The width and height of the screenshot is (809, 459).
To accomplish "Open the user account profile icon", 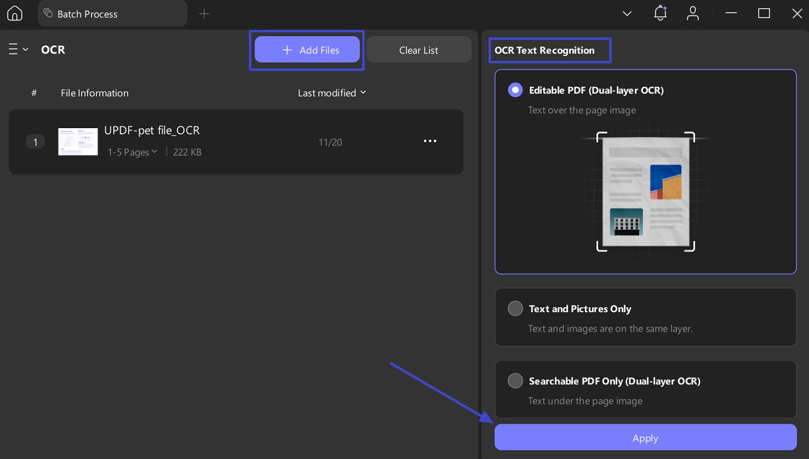I will (x=693, y=13).
